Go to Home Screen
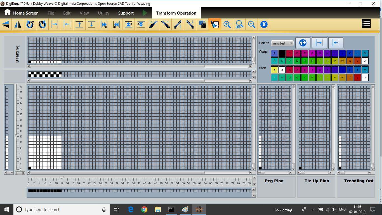This screenshot has height=215, width=382. (x=21, y=13)
